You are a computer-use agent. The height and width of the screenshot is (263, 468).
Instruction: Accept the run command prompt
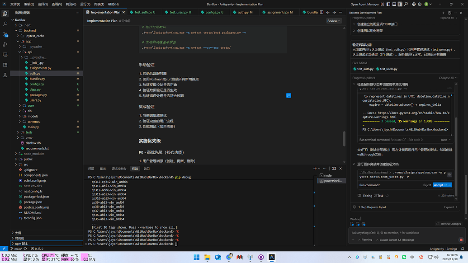(x=442, y=185)
